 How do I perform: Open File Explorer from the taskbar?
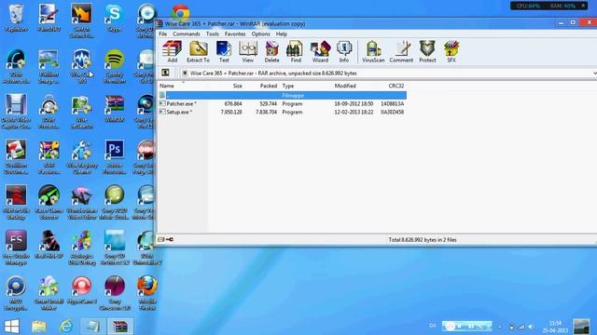39,327
